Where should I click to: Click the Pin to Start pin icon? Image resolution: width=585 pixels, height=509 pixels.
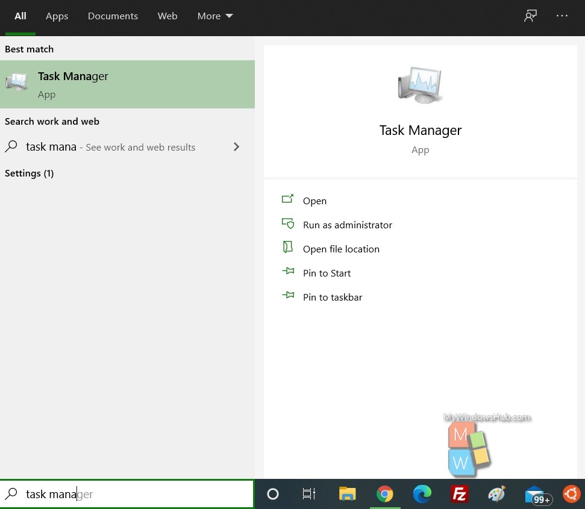tap(288, 270)
